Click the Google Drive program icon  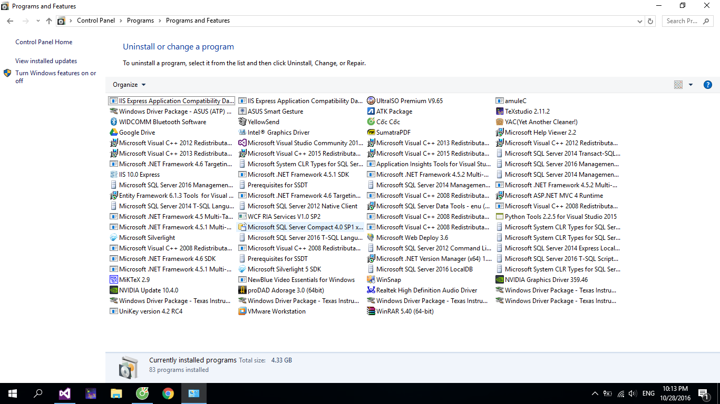[x=114, y=133]
